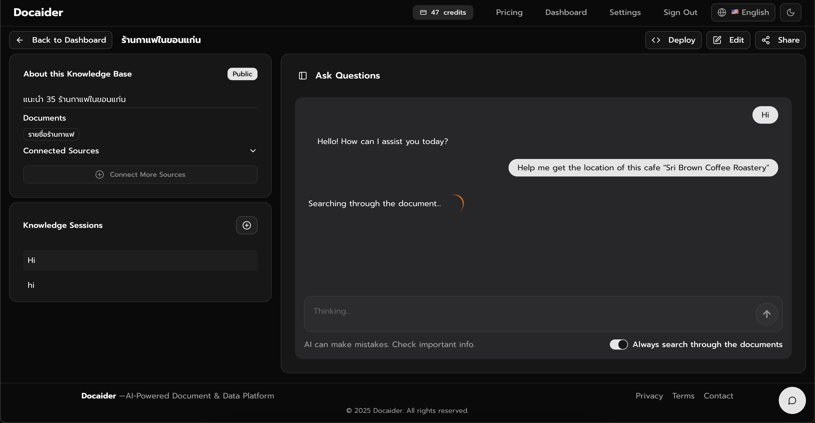The image size is (815, 423).
Task: Expand Connected Sources chevron
Action: point(253,151)
